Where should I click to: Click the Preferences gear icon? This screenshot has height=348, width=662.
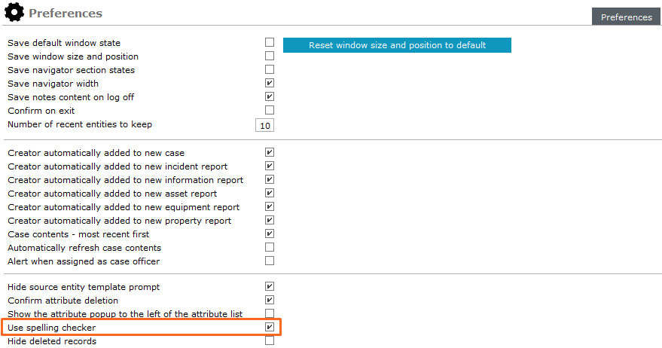14,13
